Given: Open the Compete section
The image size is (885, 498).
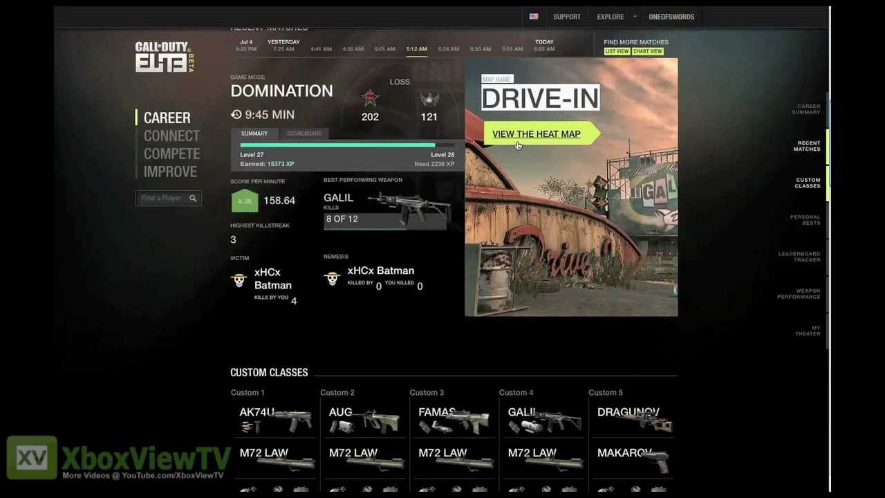Looking at the screenshot, I should (171, 154).
